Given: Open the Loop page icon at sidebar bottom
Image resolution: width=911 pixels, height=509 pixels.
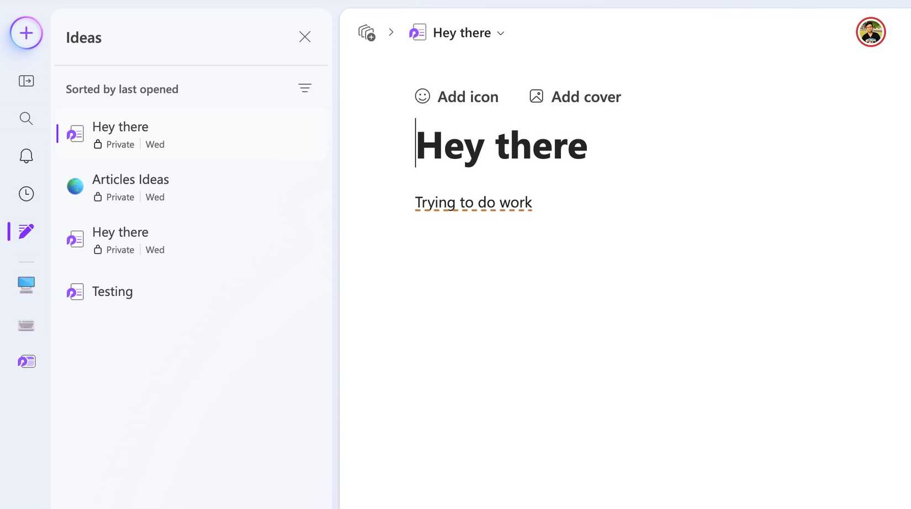Looking at the screenshot, I should tap(25, 361).
